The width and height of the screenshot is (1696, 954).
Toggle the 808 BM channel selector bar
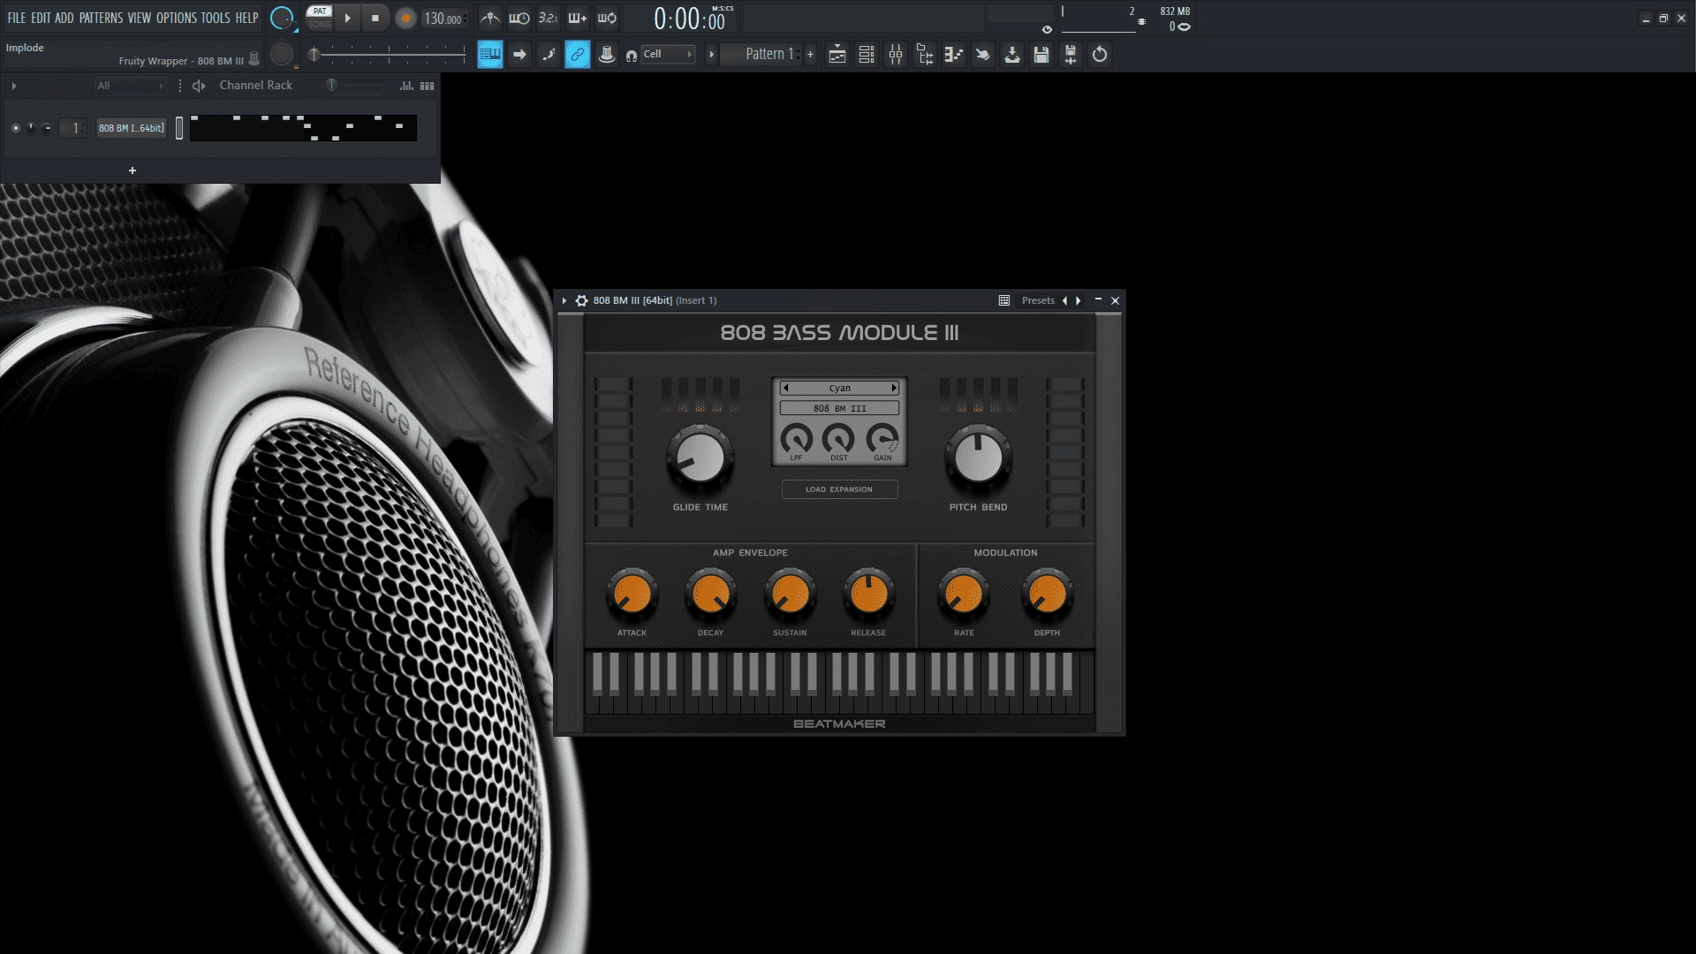click(x=179, y=128)
